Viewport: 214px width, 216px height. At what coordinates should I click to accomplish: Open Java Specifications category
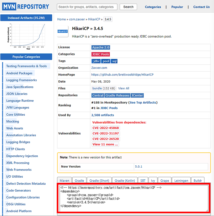(x=20, y=87)
